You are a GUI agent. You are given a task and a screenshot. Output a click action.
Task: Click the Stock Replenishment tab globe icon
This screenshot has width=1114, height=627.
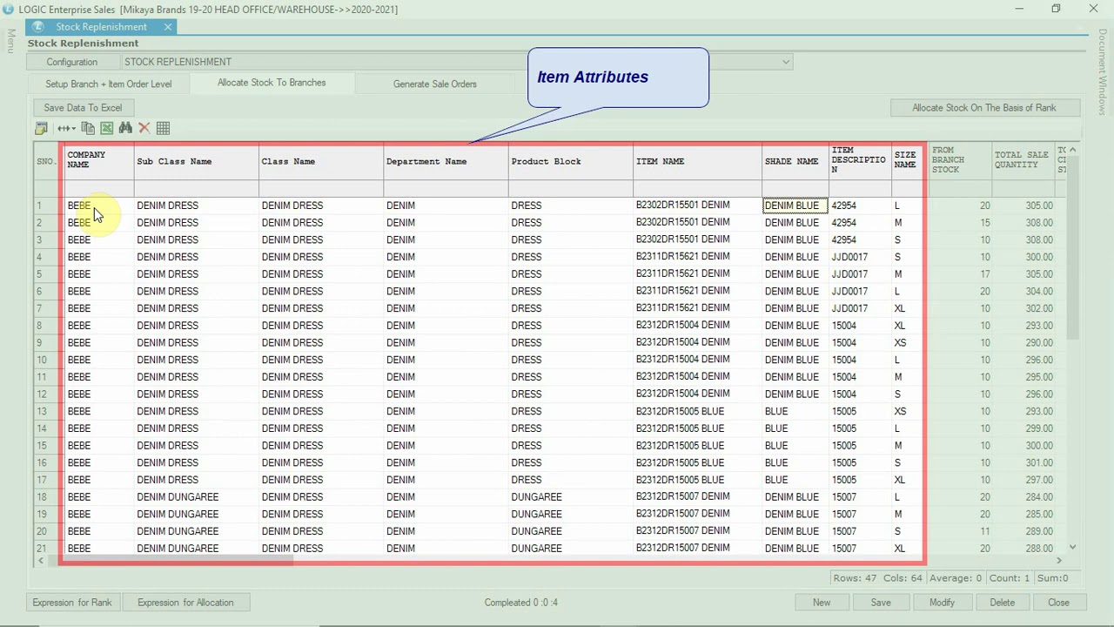37,27
